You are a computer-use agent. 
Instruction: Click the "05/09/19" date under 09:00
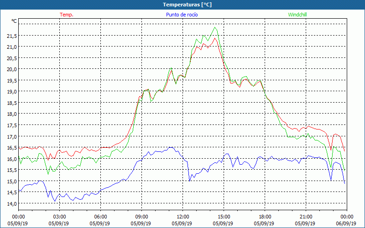click(141, 223)
